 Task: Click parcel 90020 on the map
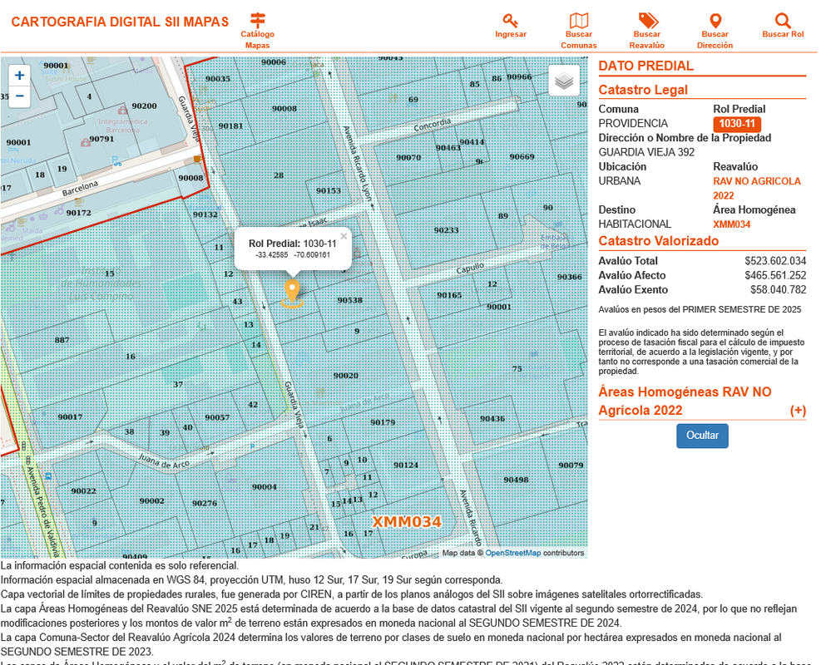[345, 376]
